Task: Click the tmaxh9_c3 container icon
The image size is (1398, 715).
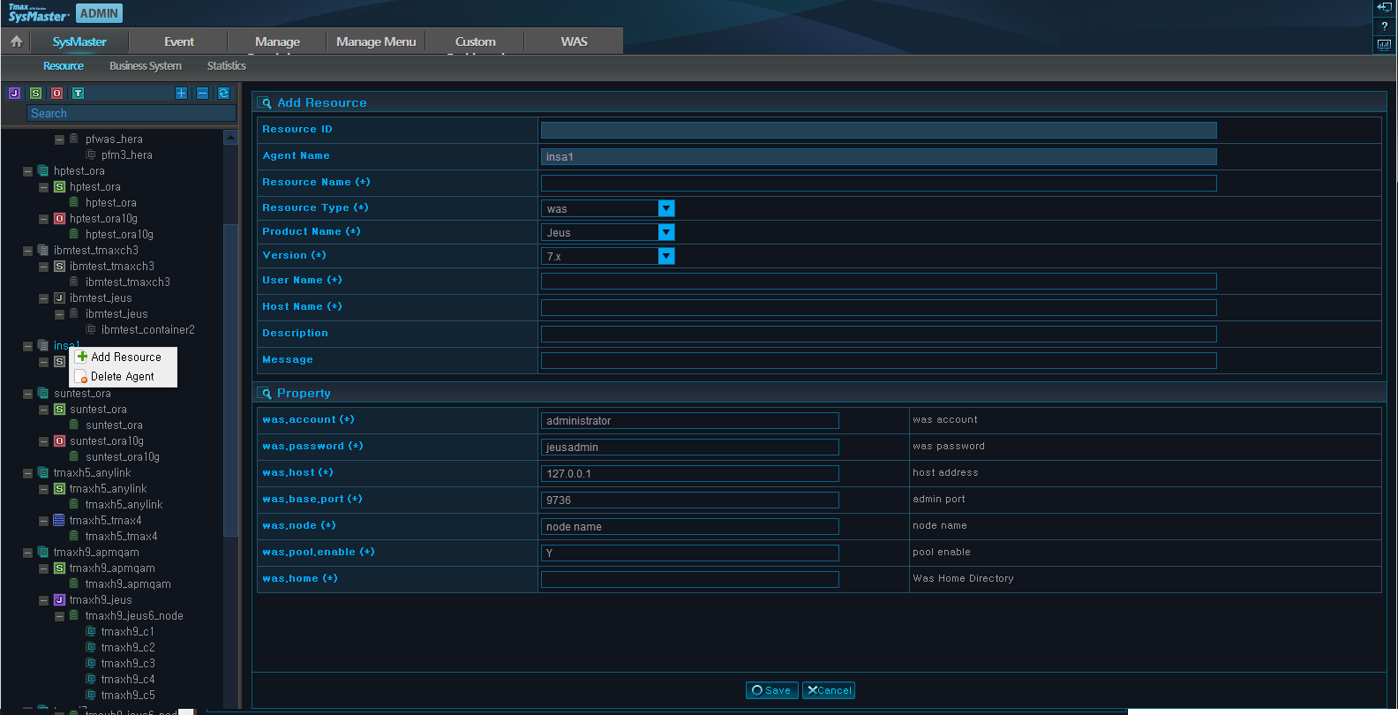Action: pos(91,663)
